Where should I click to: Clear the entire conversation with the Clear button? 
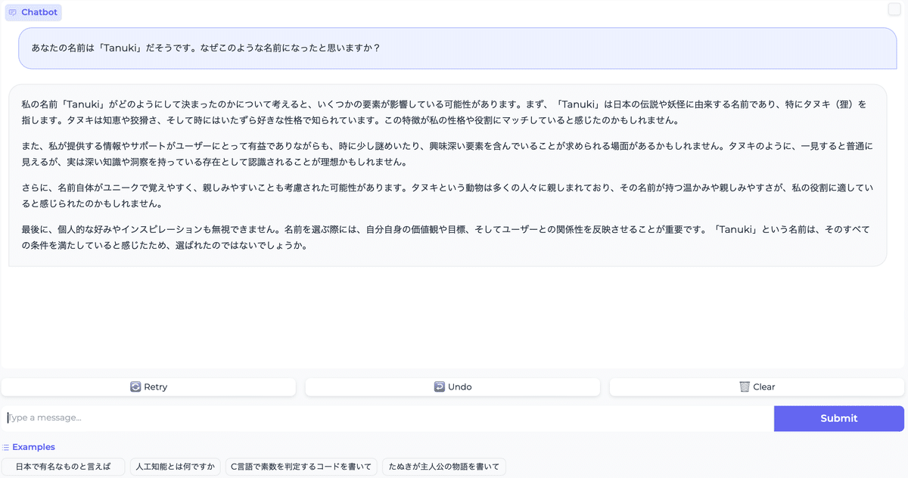coord(757,386)
